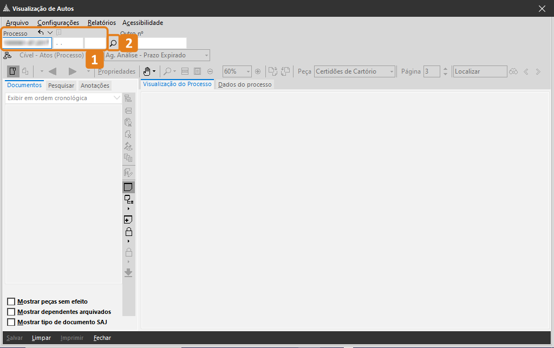This screenshot has height=348, width=554.
Task: Open the Configurações menu
Action: pos(58,23)
